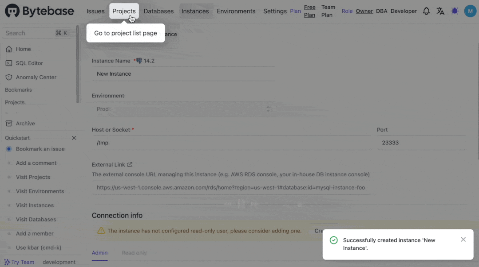Click the sidebar Search field
This screenshot has height=267, width=479.
(37, 33)
